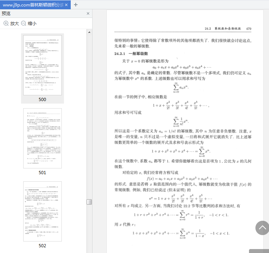Click the 缩小 text button
The height and width of the screenshot is (253, 269).
(32, 23)
